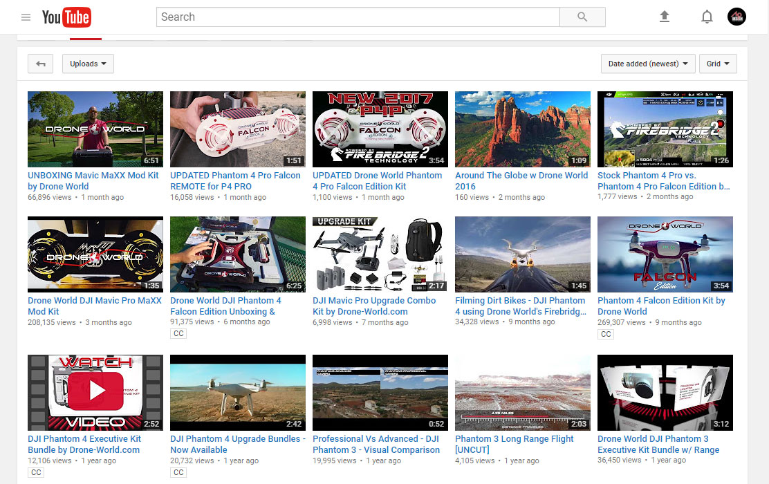Screen dimensions: 769x484
Task: Open 'Phantom 4 Falcon Edition Kit by Drone World'
Action: [661, 306]
